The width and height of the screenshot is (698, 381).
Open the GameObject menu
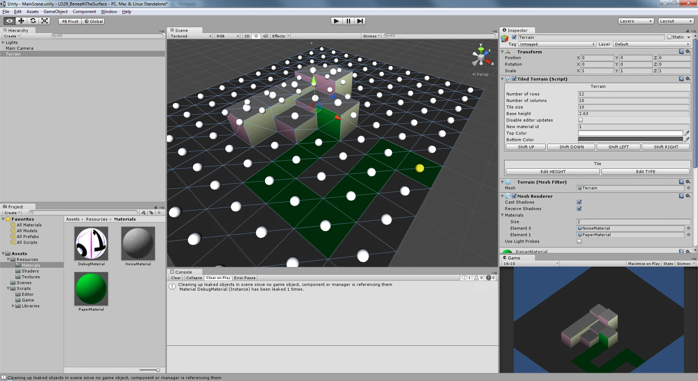tap(56, 12)
